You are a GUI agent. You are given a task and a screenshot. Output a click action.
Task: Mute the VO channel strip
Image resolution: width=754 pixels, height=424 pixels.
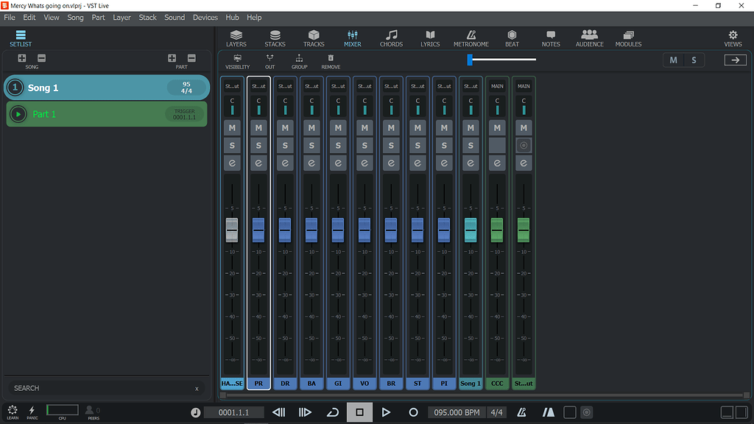tap(364, 127)
